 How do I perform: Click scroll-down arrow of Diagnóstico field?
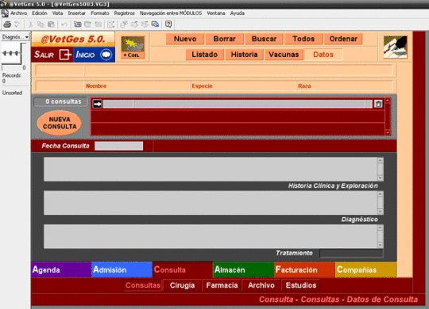[380, 212]
